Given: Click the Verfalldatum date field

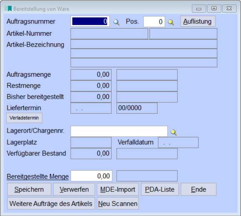Looking at the screenshot, I should [x=178, y=143].
